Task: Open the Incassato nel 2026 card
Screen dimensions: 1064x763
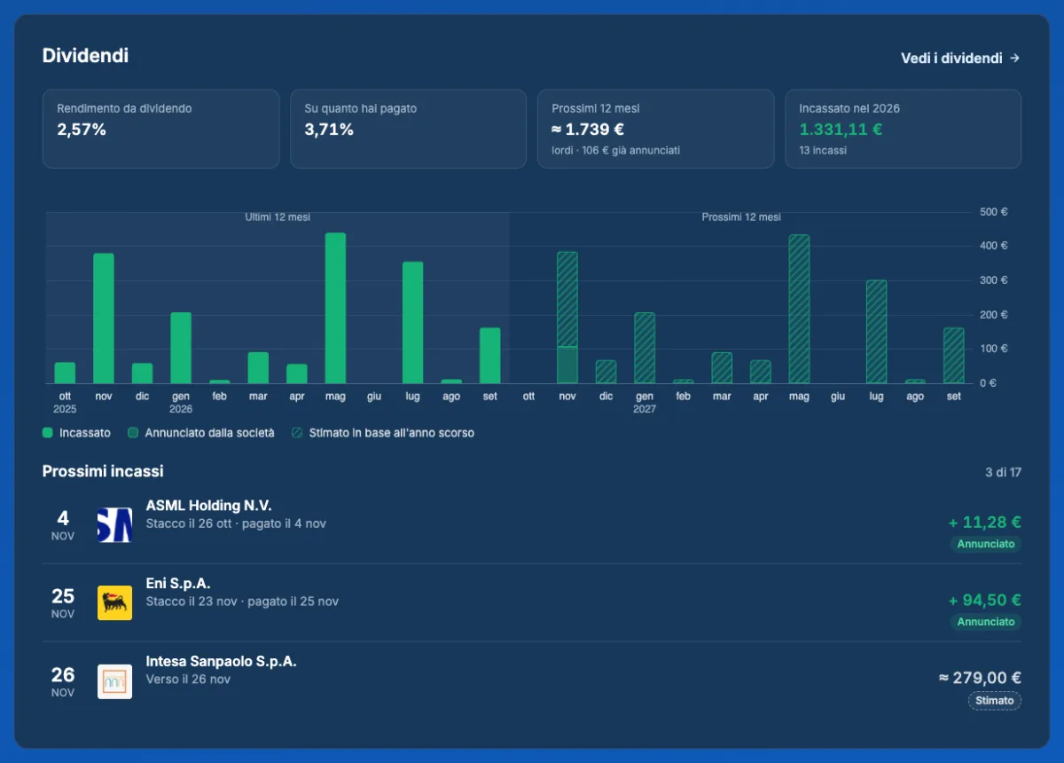Action: coord(903,129)
